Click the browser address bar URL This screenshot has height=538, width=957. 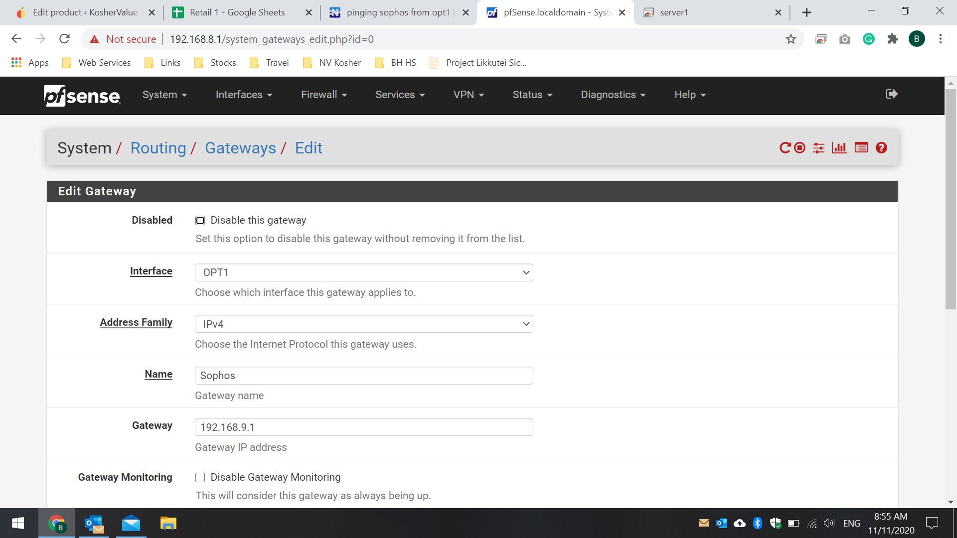tap(272, 39)
